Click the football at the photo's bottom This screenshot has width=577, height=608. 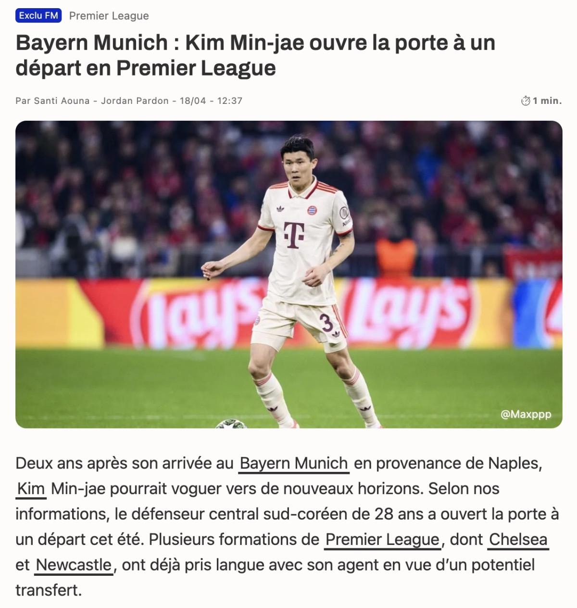click(x=231, y=424)
